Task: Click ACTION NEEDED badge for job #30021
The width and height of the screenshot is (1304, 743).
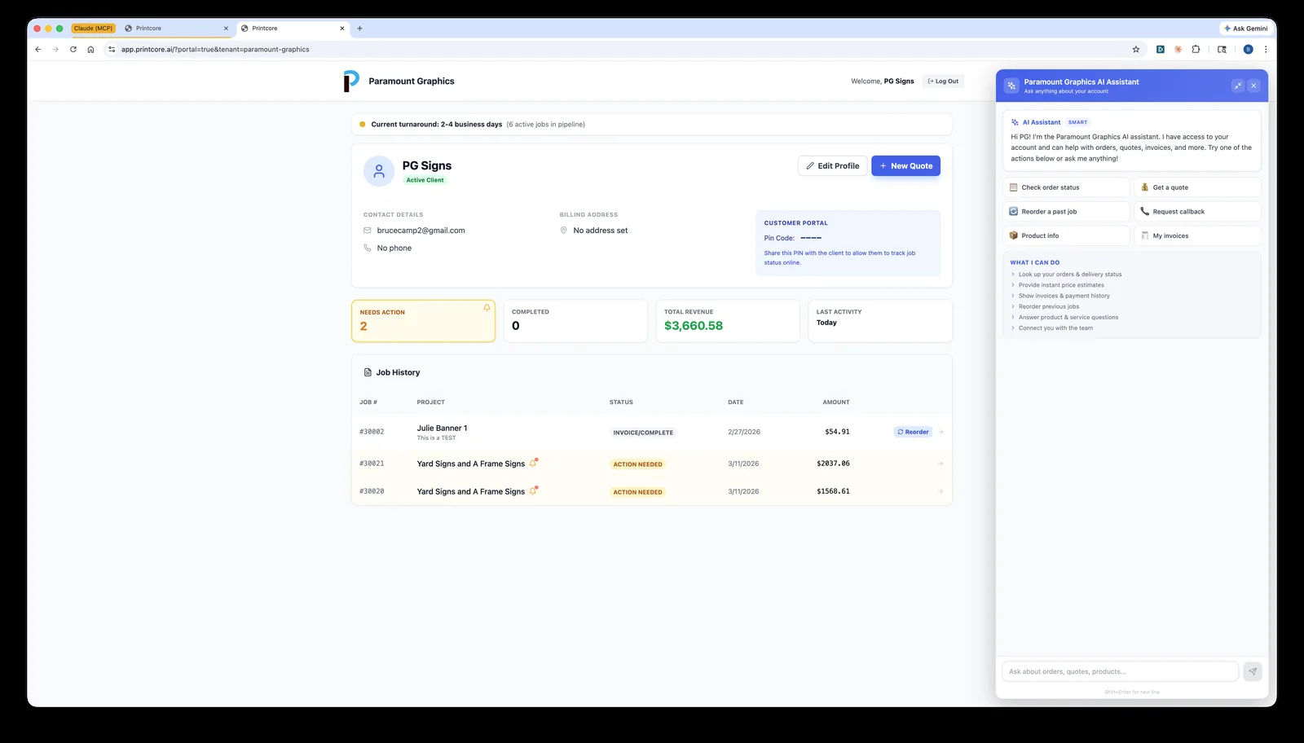Action: coord(637,464)
